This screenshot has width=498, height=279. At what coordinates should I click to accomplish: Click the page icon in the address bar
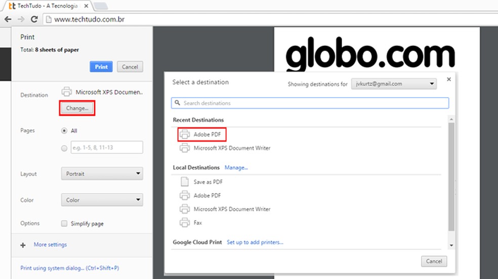point(49,20)
